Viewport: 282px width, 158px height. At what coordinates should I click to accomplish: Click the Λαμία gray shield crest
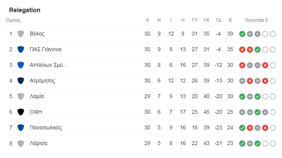click(x=21, y=96)
